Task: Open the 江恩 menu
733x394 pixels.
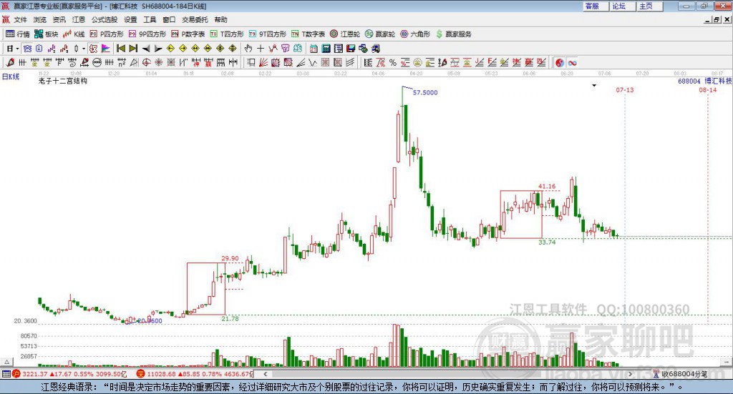Action: coord(79,19)
